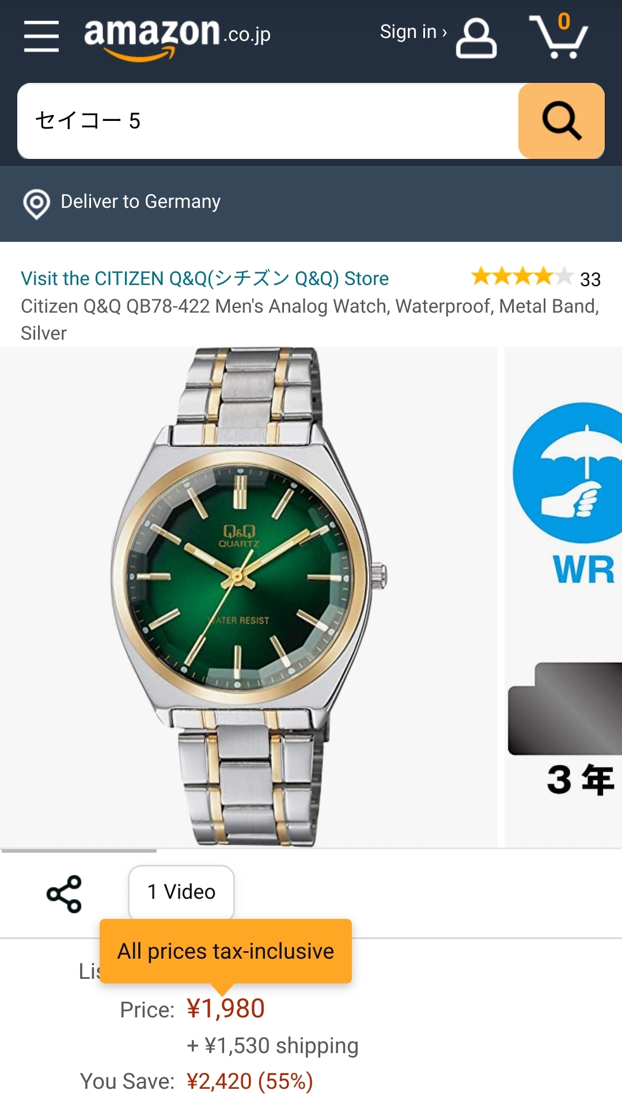
Task: Dismiss the All prices tax-inclusive tooltip
Action: [x=226, y=951]
